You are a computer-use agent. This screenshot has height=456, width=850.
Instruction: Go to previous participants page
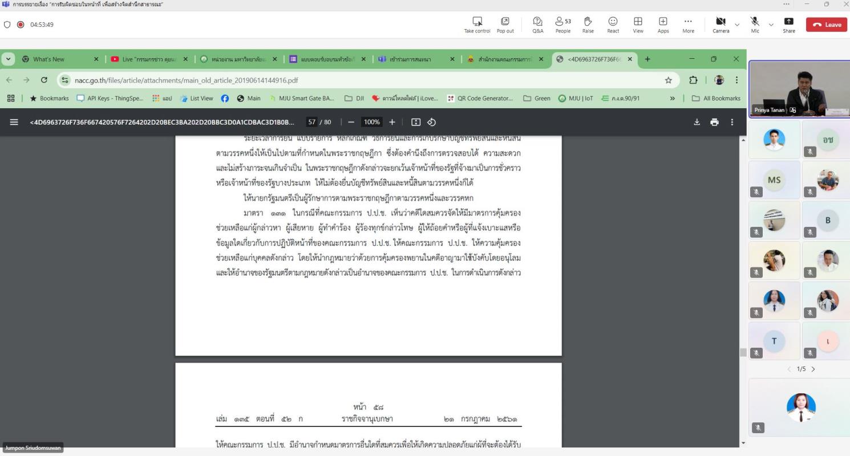790,369
